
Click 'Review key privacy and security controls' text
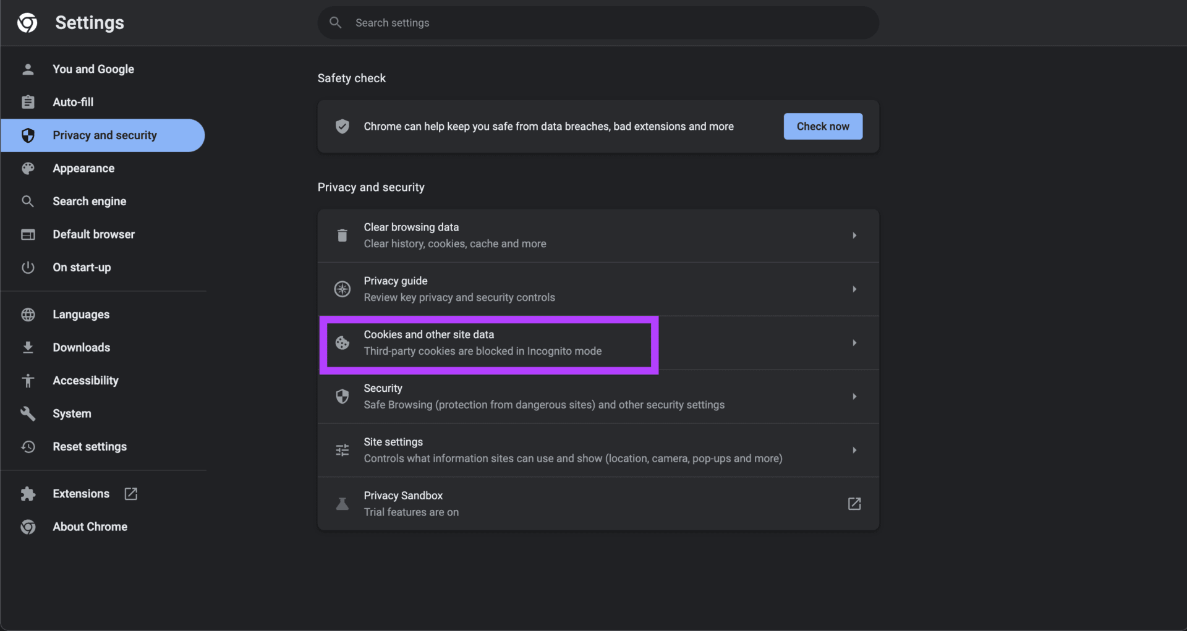click(459, 298)
